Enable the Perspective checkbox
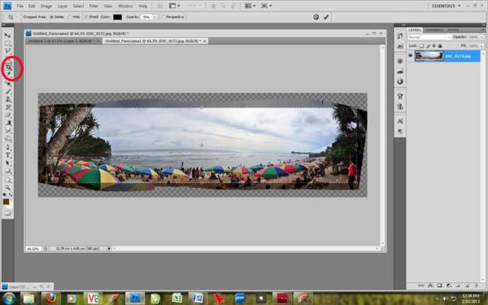488x305 pixels. [x=163, y=17]
